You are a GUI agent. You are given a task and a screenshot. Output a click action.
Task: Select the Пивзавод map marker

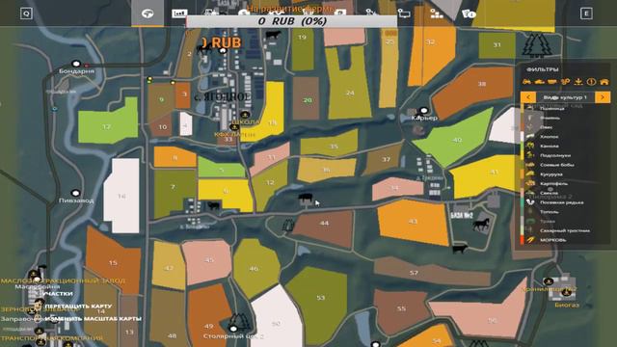click(x=75, y=193)
